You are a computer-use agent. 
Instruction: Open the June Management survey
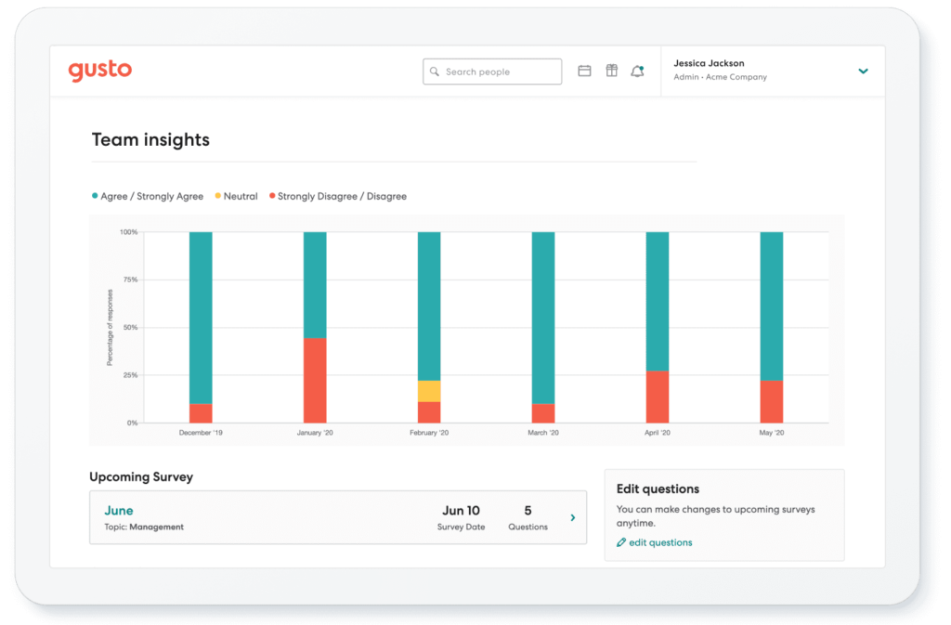119,510
